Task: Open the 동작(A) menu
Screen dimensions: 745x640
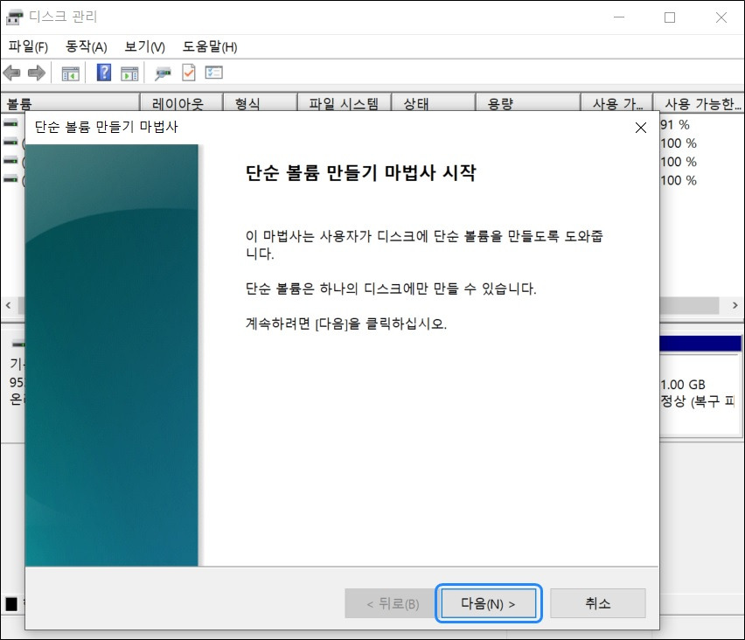Action: (x=86, y=46)
